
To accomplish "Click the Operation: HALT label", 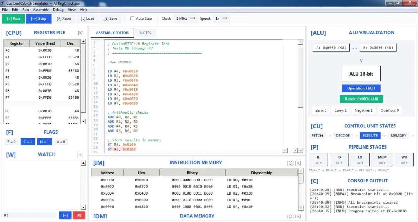I will [361, 88].
